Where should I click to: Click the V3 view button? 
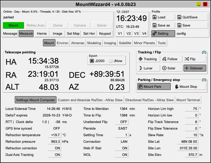click(x=136, y=34)
